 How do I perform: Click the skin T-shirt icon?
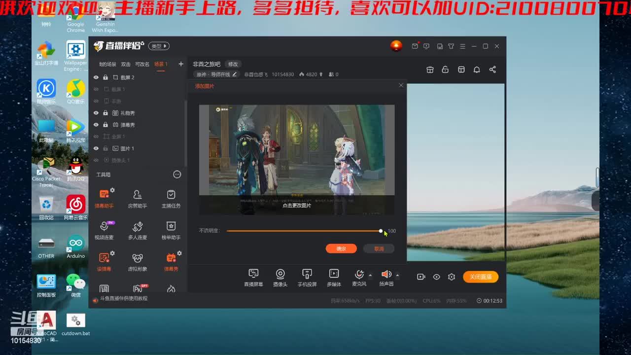coord(451,46)
